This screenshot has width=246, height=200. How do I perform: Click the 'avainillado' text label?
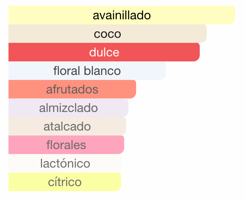pyautogui.click(x=121, y=15)
